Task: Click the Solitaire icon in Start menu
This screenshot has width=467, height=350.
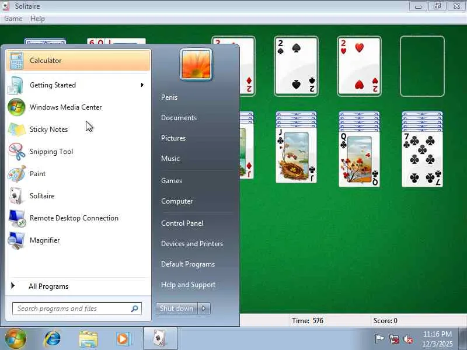Action: tap(16, 196)
